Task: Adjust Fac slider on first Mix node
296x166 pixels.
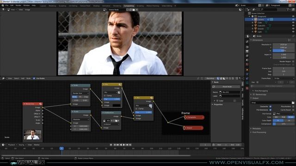Action: 112,99
